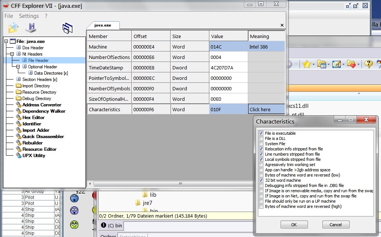The height and width of the screenshot is (237, 381).
Task: Click the Offset column header
Action: click(x=151, y=36)
